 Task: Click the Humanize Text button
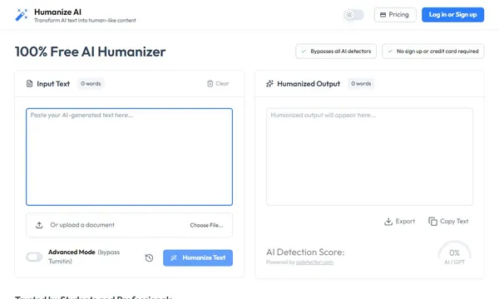(198, 257)
